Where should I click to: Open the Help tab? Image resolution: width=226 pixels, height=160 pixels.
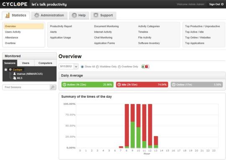79,15
